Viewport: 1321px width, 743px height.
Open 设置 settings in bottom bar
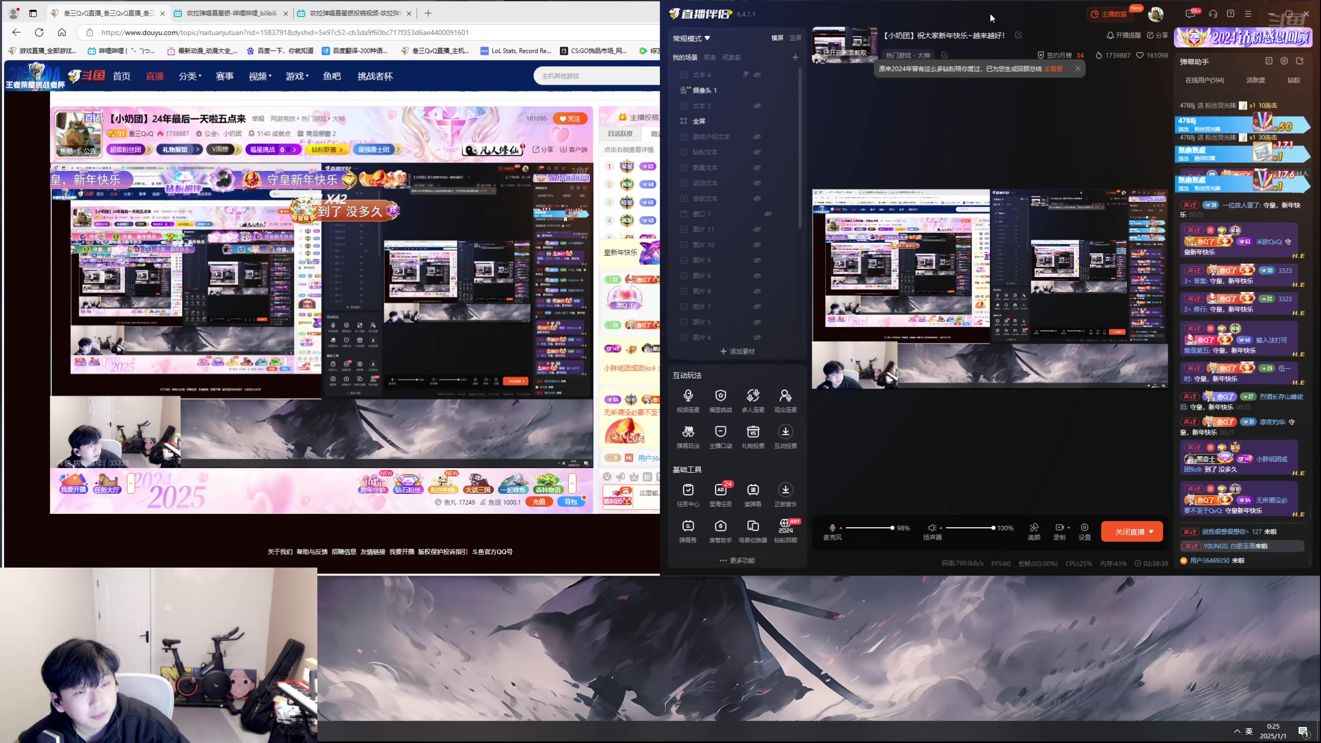(x=1085, y=531)
